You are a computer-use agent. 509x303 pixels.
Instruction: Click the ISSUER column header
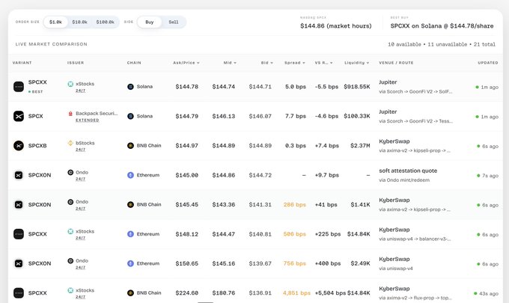[x=76, y=63]
